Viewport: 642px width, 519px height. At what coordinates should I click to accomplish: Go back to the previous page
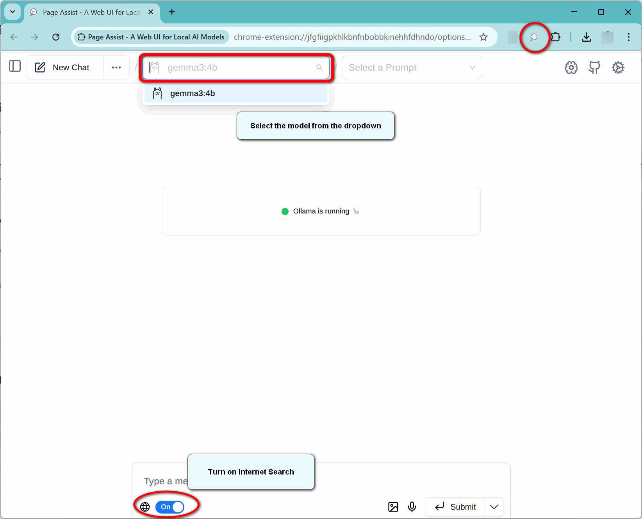(x=14, y=37)
